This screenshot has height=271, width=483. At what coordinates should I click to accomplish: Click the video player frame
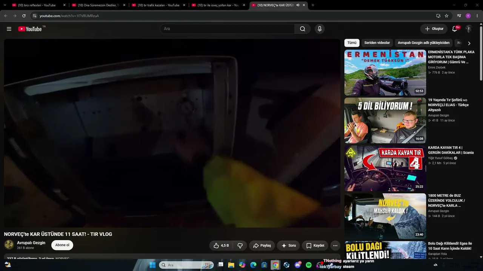[x=172, y=133]
